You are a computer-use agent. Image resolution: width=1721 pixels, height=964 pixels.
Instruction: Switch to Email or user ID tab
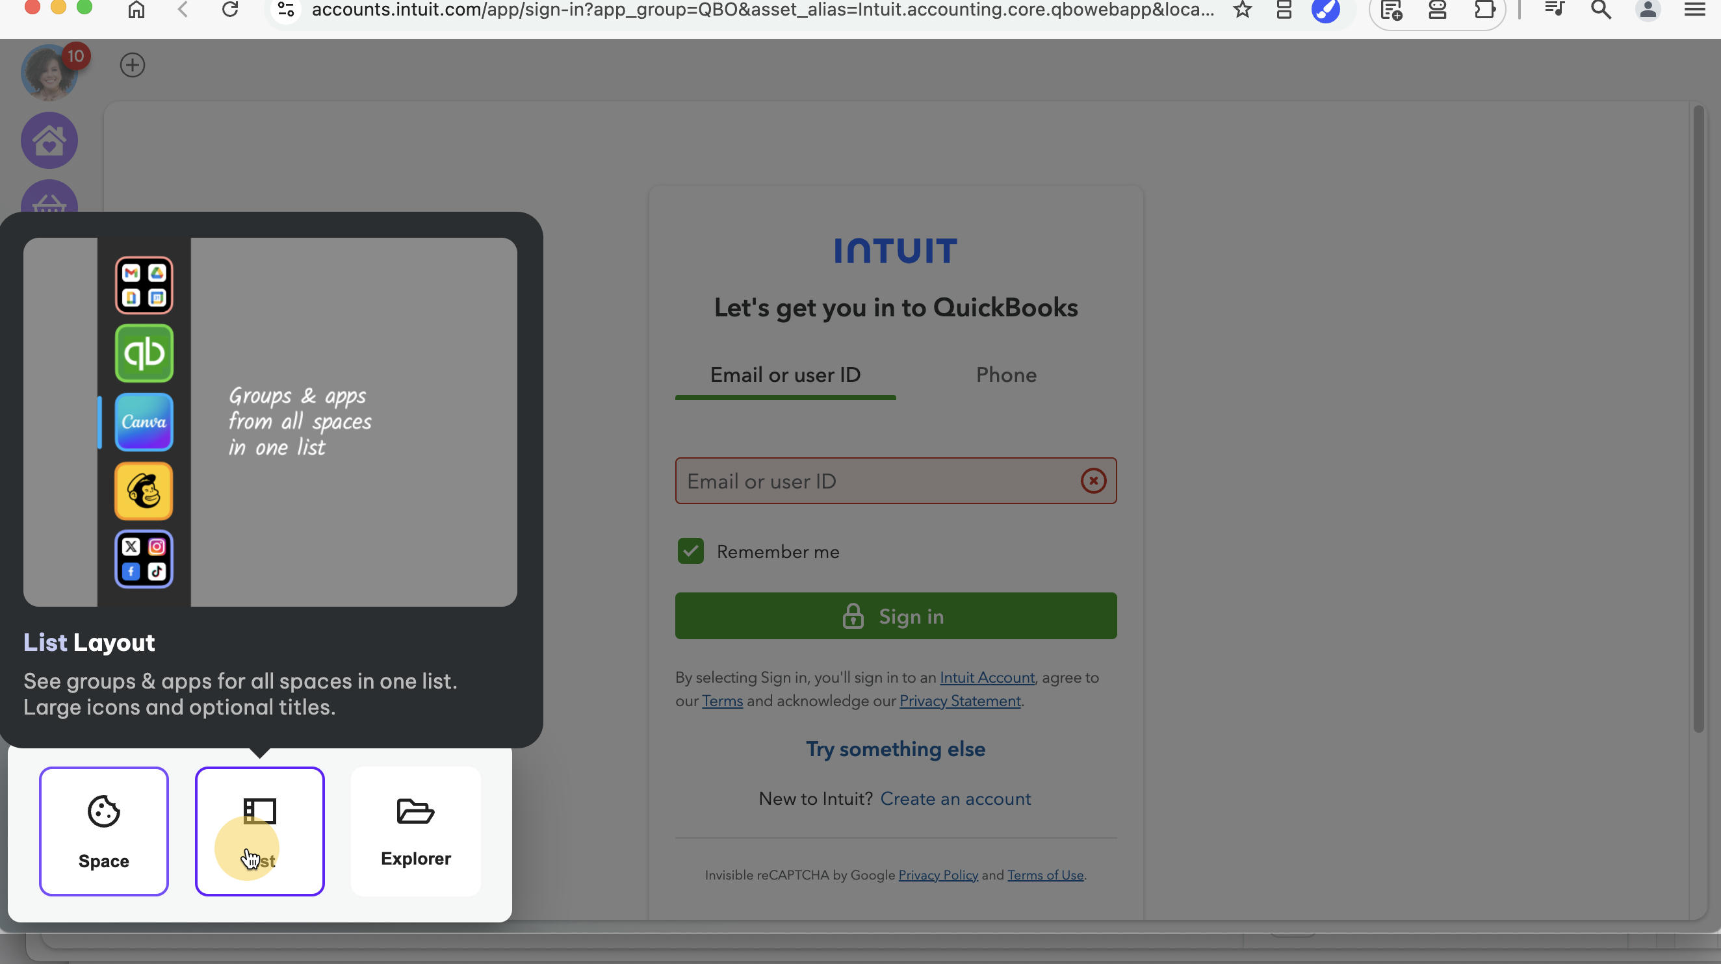click(x=785, y=375)
